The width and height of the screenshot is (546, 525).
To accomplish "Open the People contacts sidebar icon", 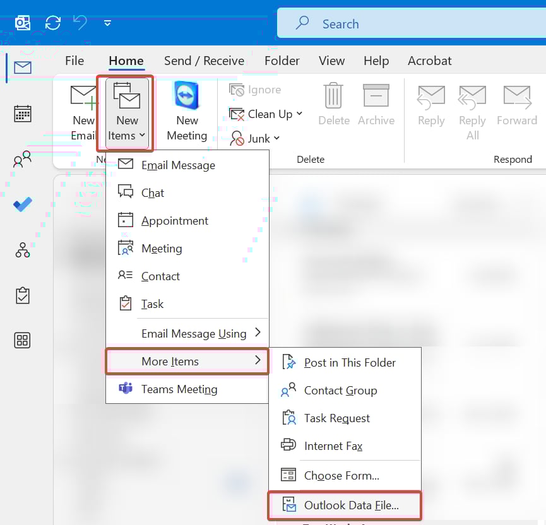I will click(x=23, y=159).
